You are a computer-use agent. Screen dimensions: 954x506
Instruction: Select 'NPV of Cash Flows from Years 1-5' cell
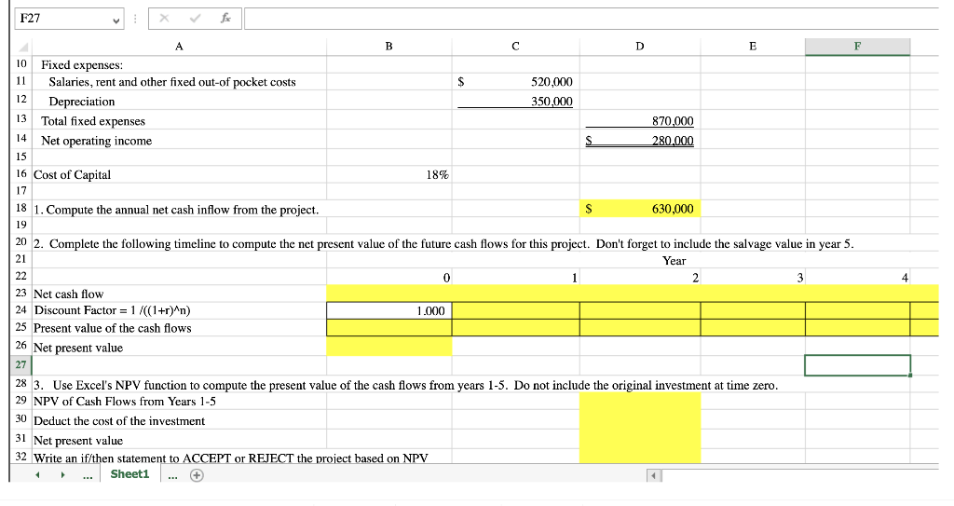[179, 402]
